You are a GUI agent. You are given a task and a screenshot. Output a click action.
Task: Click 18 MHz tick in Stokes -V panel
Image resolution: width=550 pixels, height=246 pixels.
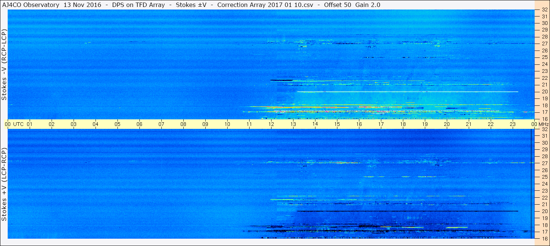(x=545, y=105)
